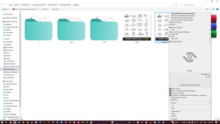The width and height of the screenshot is (220, 124).
Task: Expand the Open with submenu
Action: click(x=190, y=39)
